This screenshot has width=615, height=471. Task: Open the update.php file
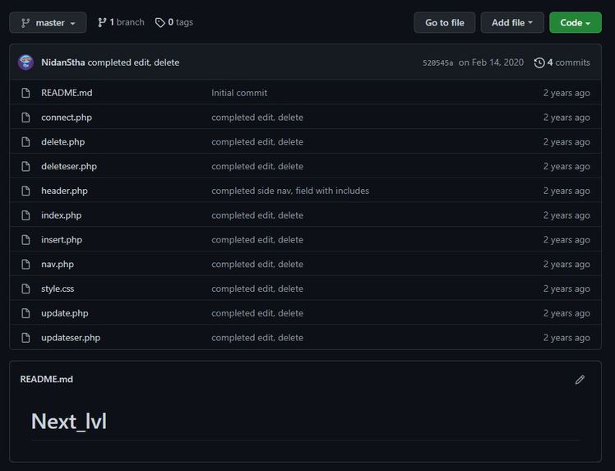[x=65, y=313]
